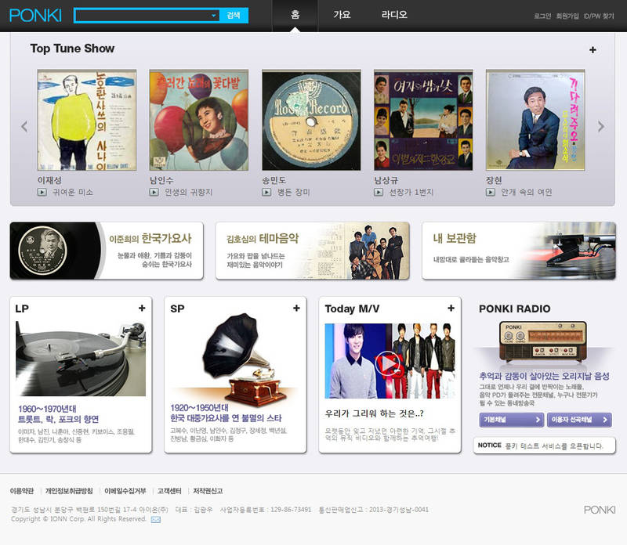Open the 1920~1950년대 heading link
Image resolution: width=627 pixels, height=545 pixels.
[x=226, y=413]
